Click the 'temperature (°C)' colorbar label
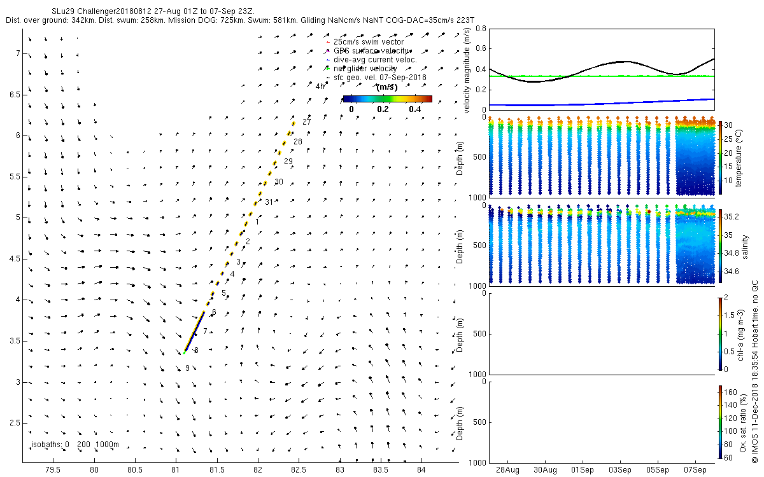 739,157
